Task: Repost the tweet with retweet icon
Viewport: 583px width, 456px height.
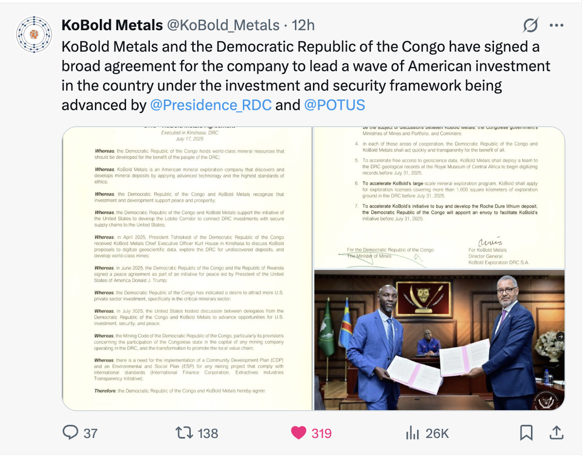Action: (184, 433)
